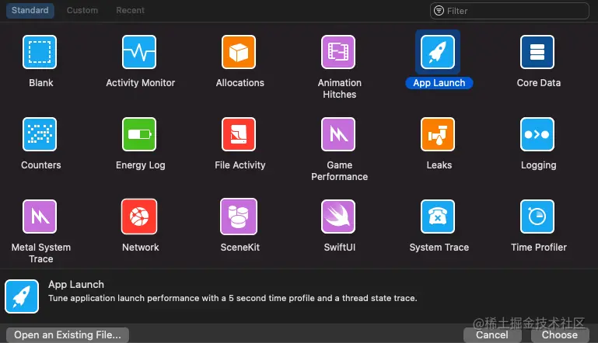Click the Blank label text

(x=40, y=83)
